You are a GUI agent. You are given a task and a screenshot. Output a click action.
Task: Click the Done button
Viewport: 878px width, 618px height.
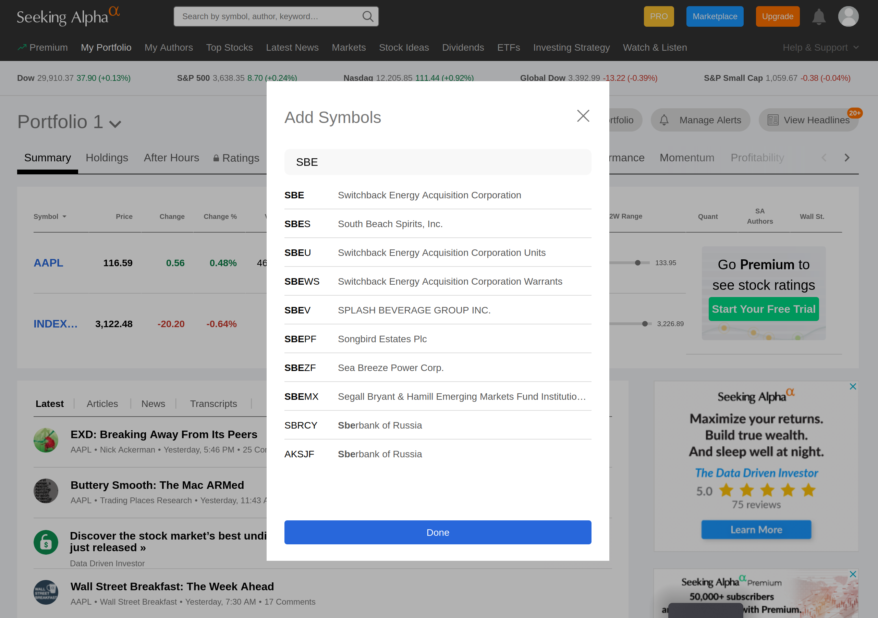click(x=438, y=532)
